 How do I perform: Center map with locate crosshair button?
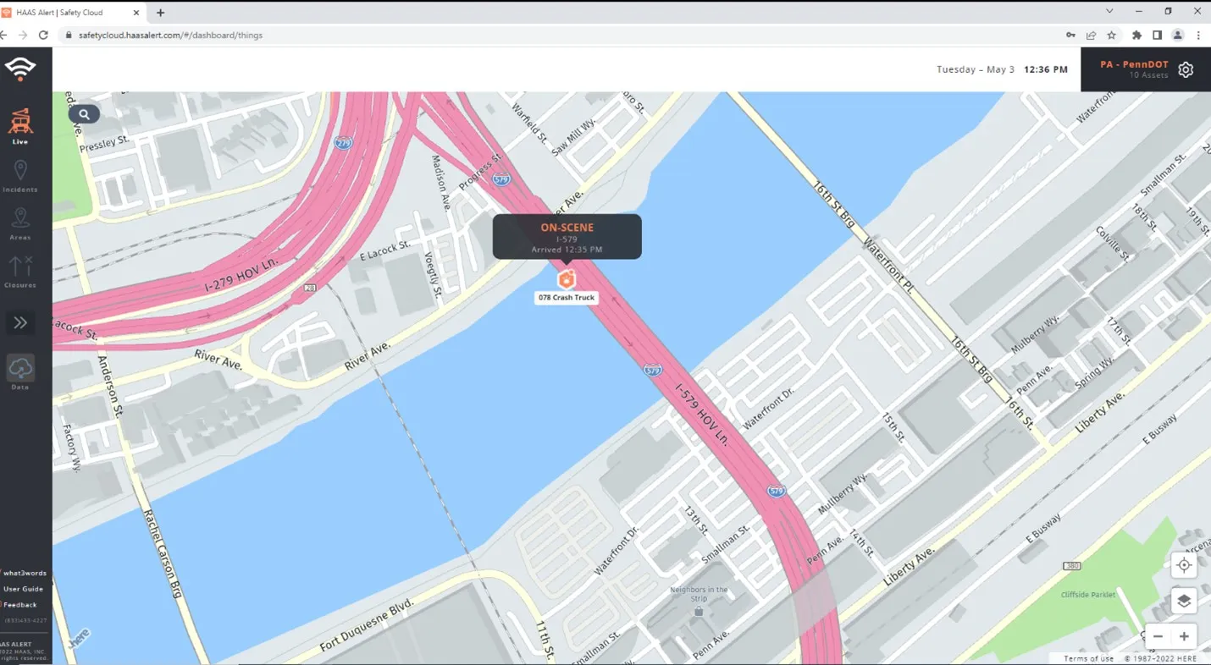coord(1184,565)
